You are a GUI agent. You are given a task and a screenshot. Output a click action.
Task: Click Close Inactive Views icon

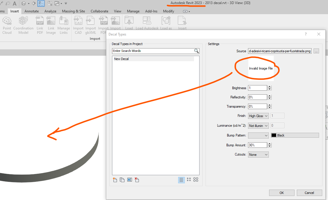click(50, 3)
